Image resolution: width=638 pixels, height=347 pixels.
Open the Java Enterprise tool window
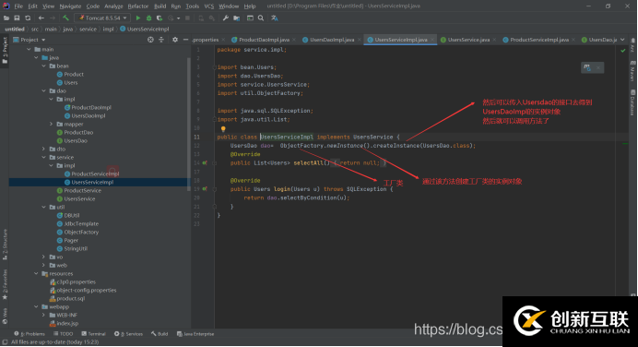[195, 334]
